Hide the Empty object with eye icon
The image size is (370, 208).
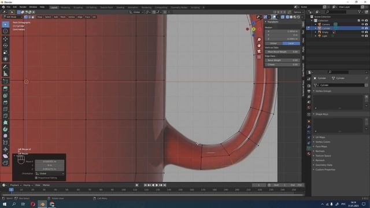point(362,32)
